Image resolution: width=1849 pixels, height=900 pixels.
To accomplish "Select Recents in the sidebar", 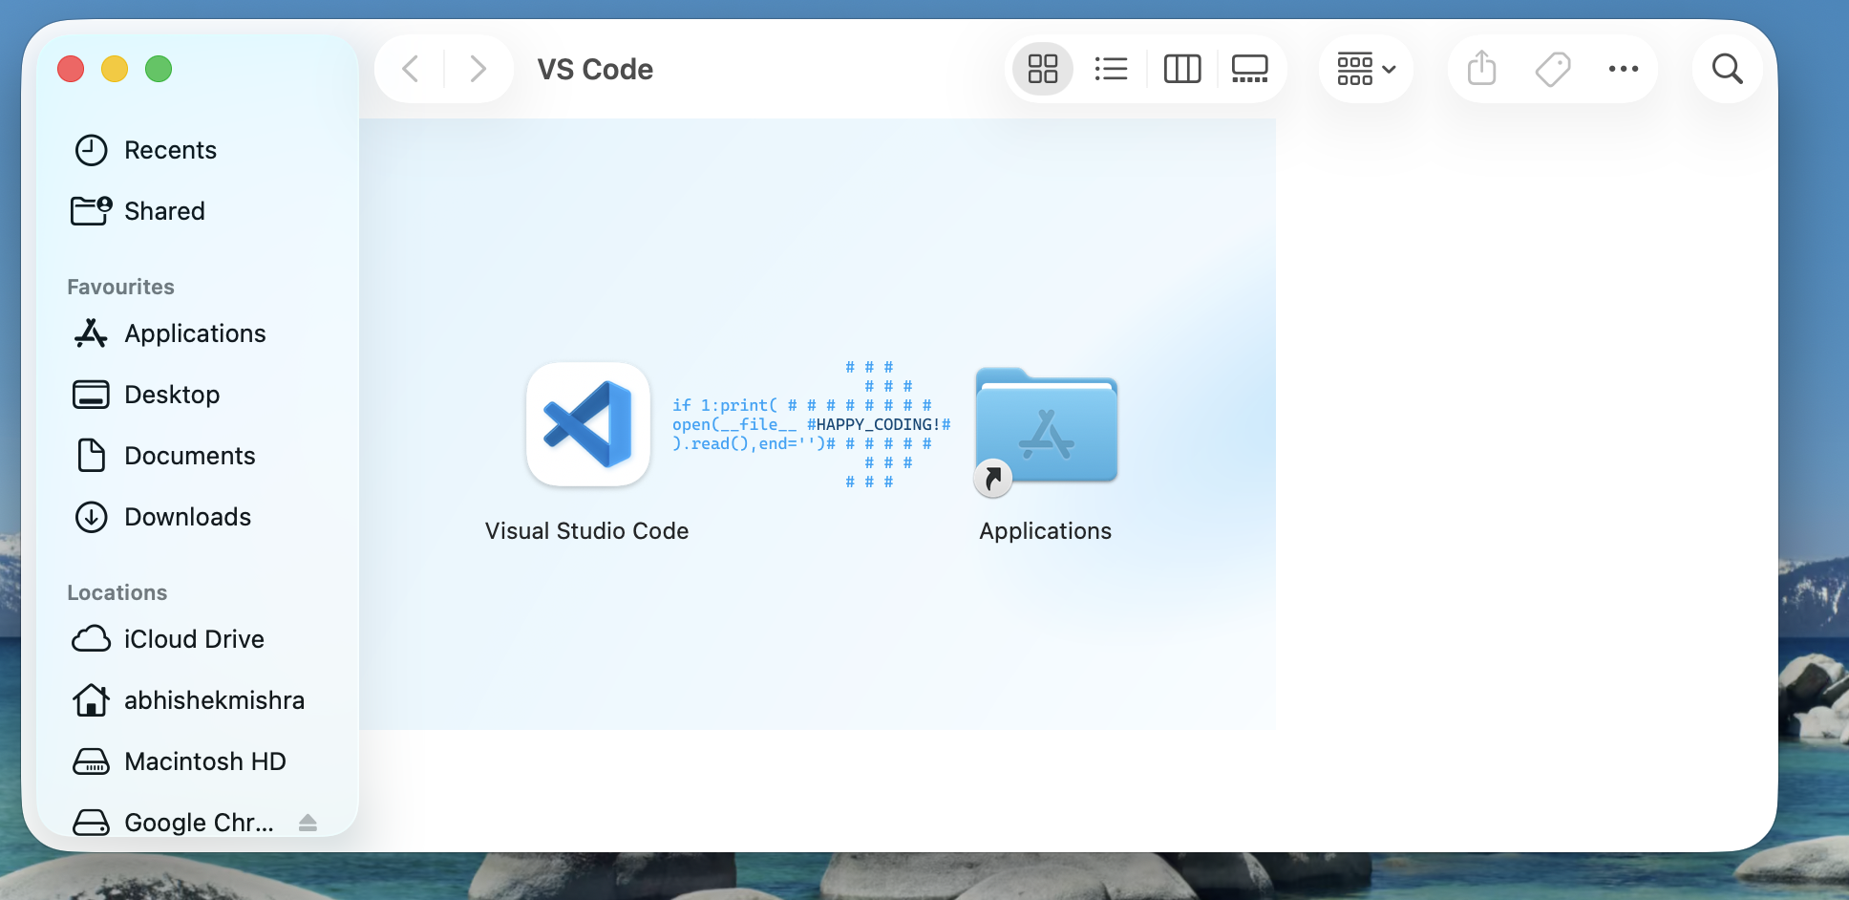I will click(x=170, y=150).
